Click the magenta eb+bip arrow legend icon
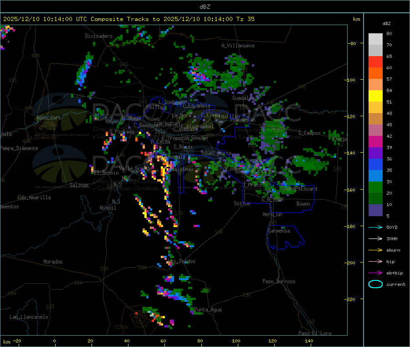This screenshot has width=410, height=347. tap(375, 273)
